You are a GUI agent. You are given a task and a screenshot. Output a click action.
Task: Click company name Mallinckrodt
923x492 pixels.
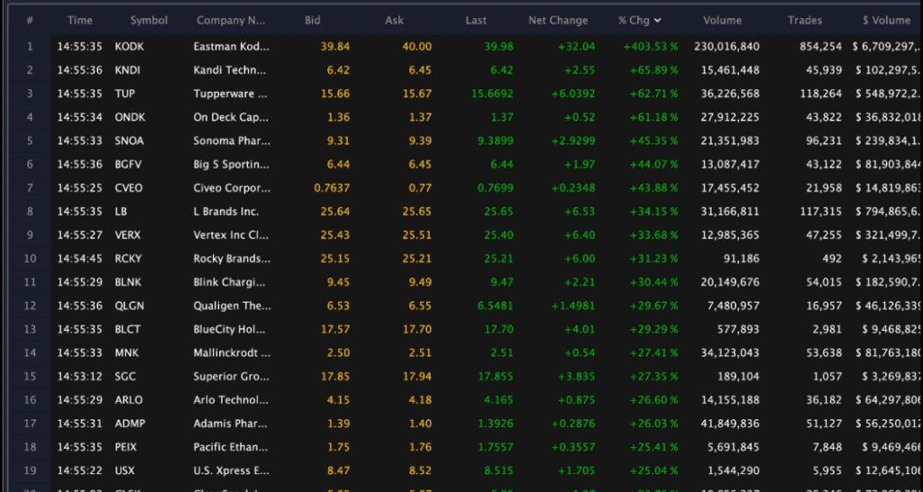pyautogui.click(x=232, y=352)
